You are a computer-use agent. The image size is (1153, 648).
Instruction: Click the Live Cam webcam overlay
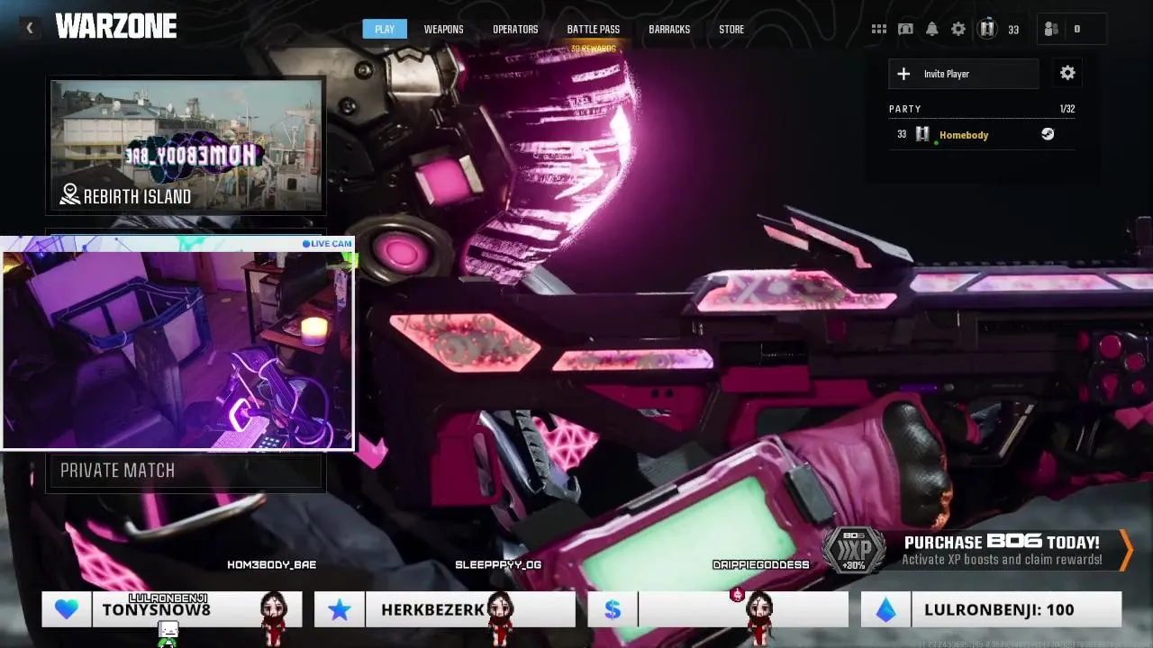178,343
